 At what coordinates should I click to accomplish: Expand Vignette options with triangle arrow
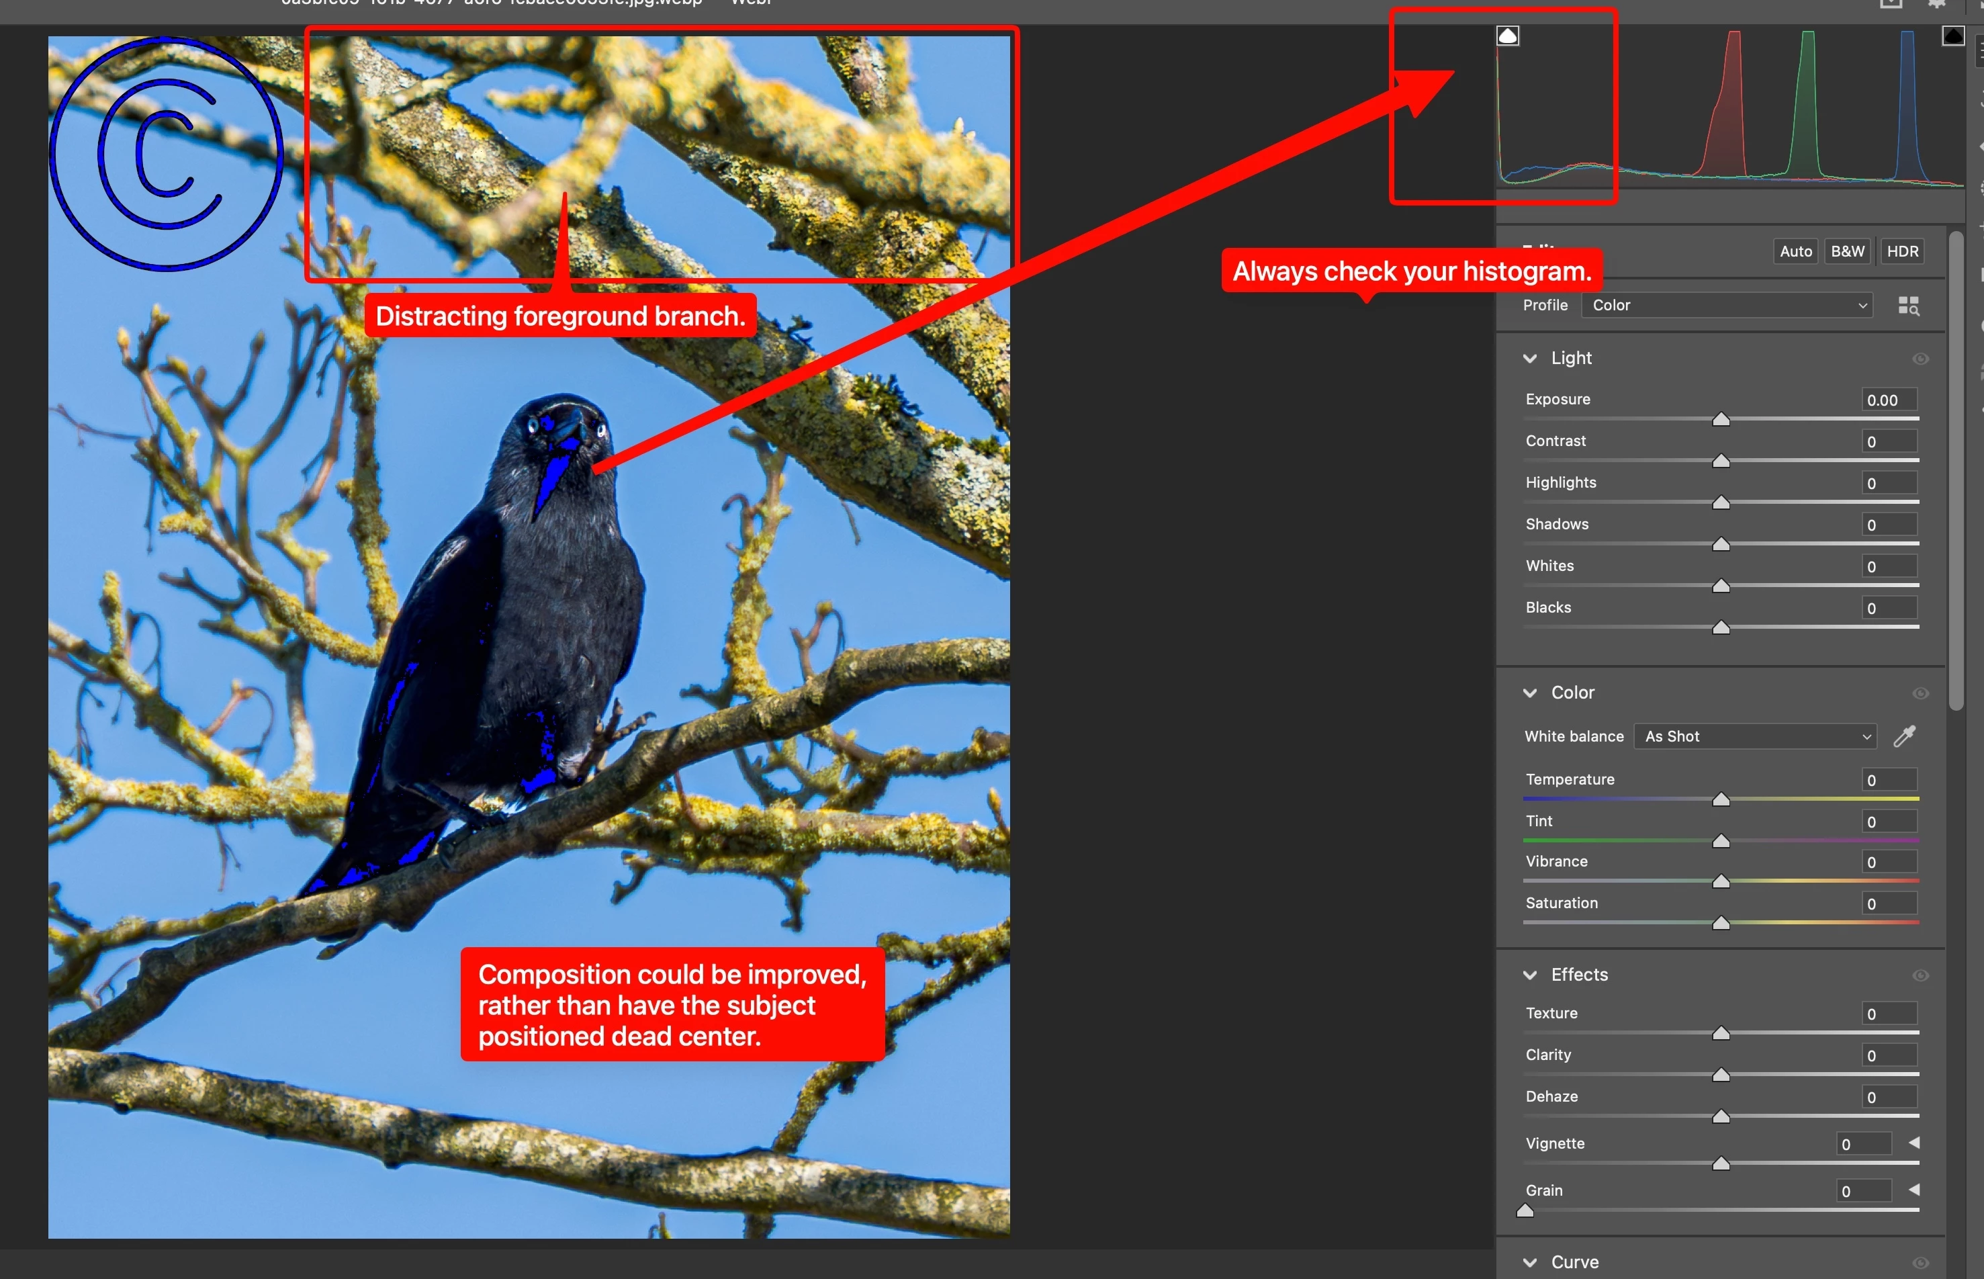[1914, 1143]
